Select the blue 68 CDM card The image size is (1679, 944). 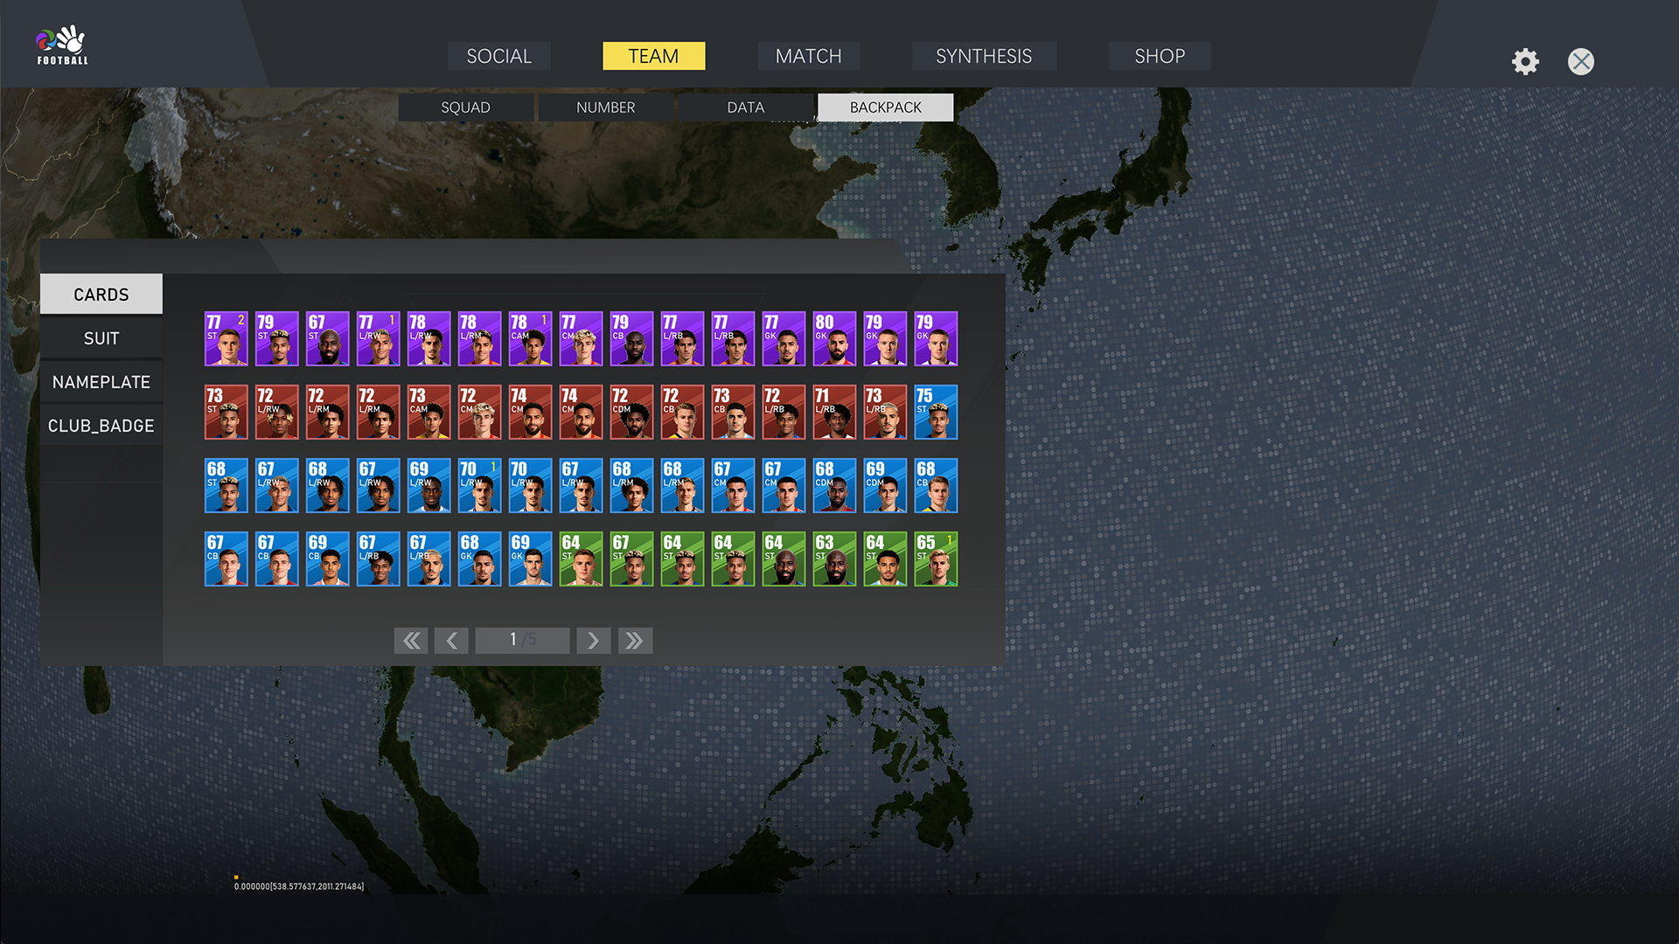[835, 485]
